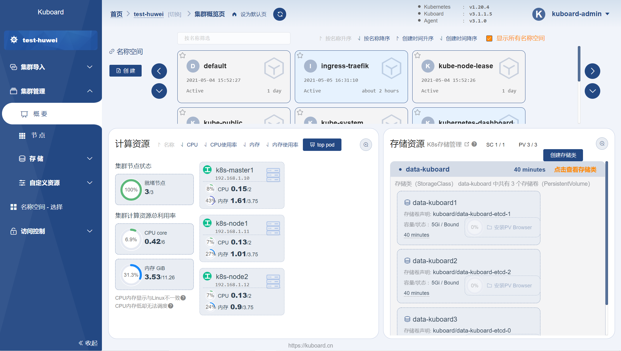Click the k8s-master1 server icon

(x=273, y=175)
